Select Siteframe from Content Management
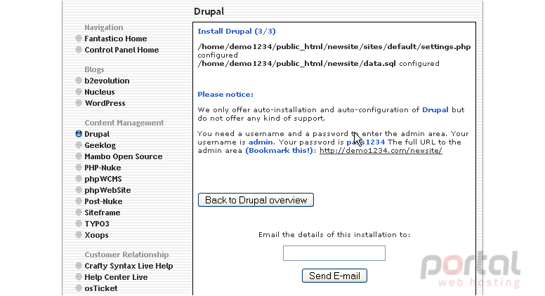 pos(103,213)
